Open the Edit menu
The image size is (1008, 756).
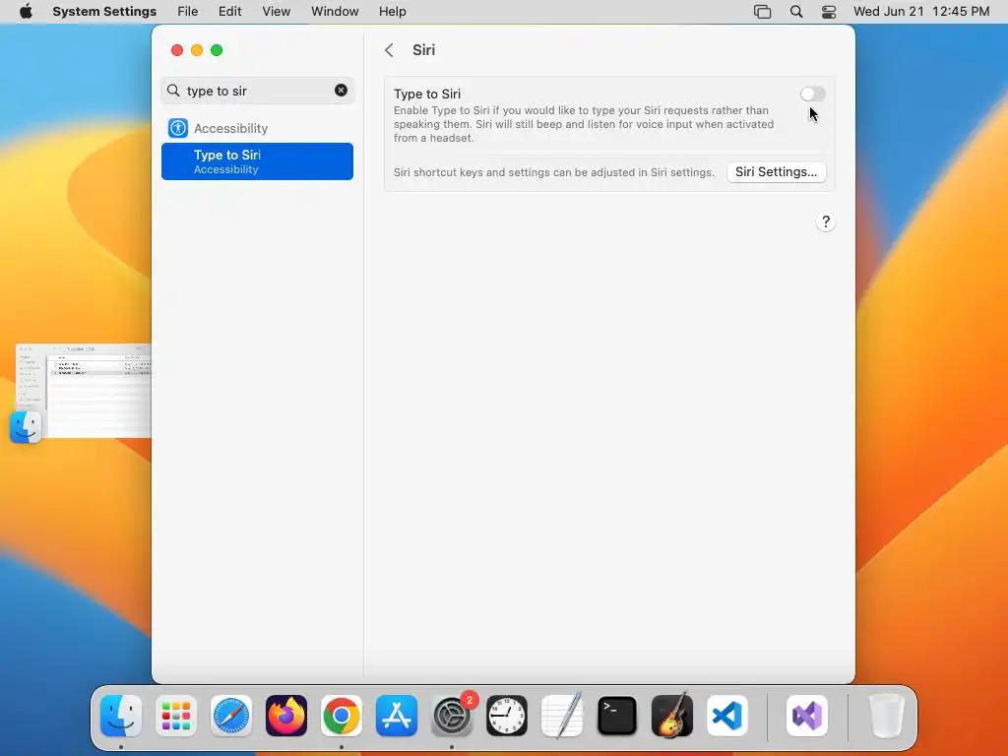coord(229,12)
